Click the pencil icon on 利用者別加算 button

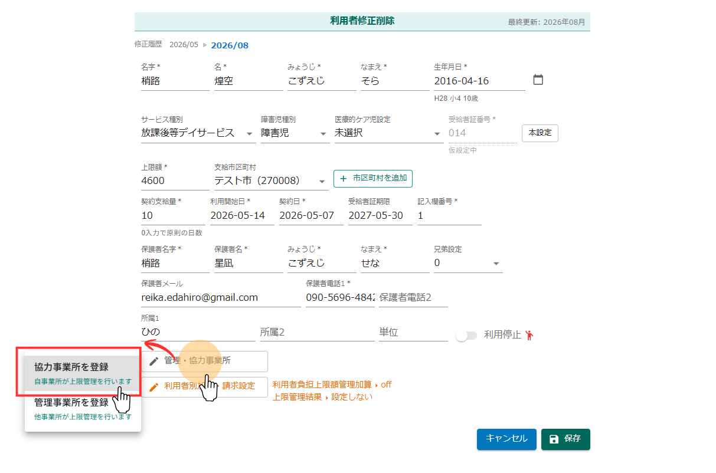coord(154,387)
